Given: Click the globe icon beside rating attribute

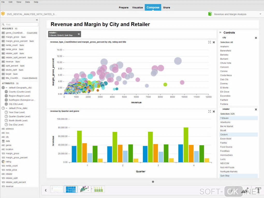Looking at the screenshot, I should [3, 162].
